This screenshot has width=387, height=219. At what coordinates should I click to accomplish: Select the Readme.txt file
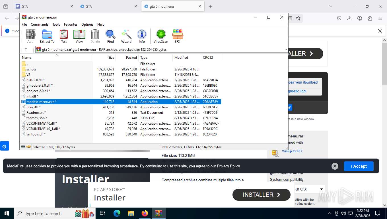[x=121, y=113]
